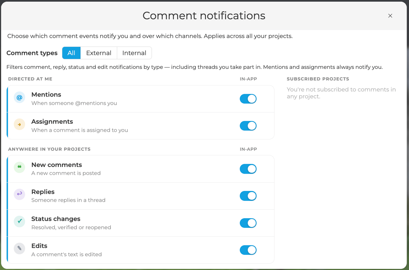Switch off Replies notifications
Viewport: 409px width, 270px height.
(x=248, y=196)
